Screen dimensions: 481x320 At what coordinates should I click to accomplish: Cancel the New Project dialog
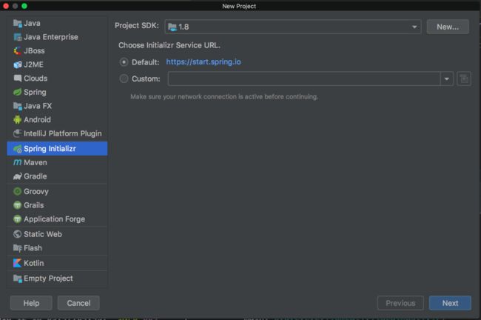[78, 303]
